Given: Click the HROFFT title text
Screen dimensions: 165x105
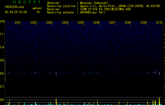Looking at the screenshot, I should [x=27, y=2].
